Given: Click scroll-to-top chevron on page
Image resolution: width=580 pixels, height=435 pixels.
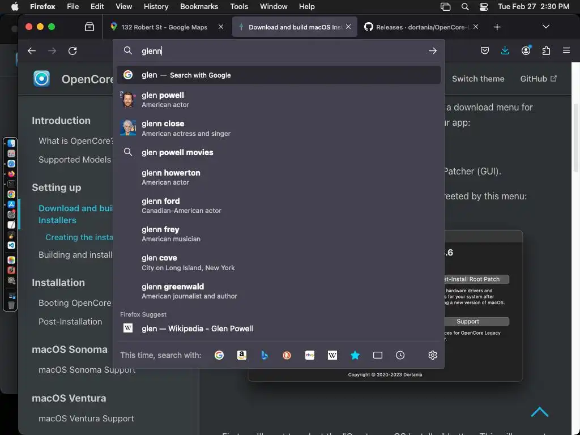Looking at the screenshot, I should pyautogui.click(x=540, y=412).
